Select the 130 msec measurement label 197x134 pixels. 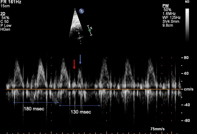[81, 112]
